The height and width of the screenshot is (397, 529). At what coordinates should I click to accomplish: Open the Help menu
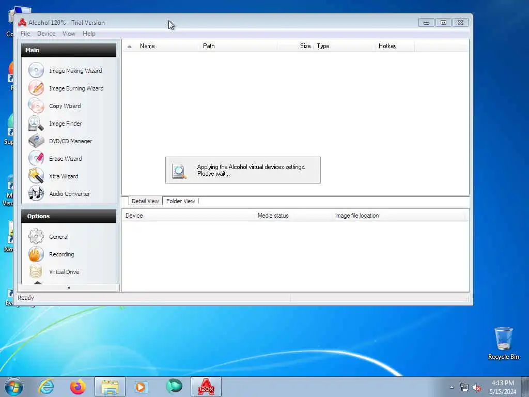(x=89, y=34)
